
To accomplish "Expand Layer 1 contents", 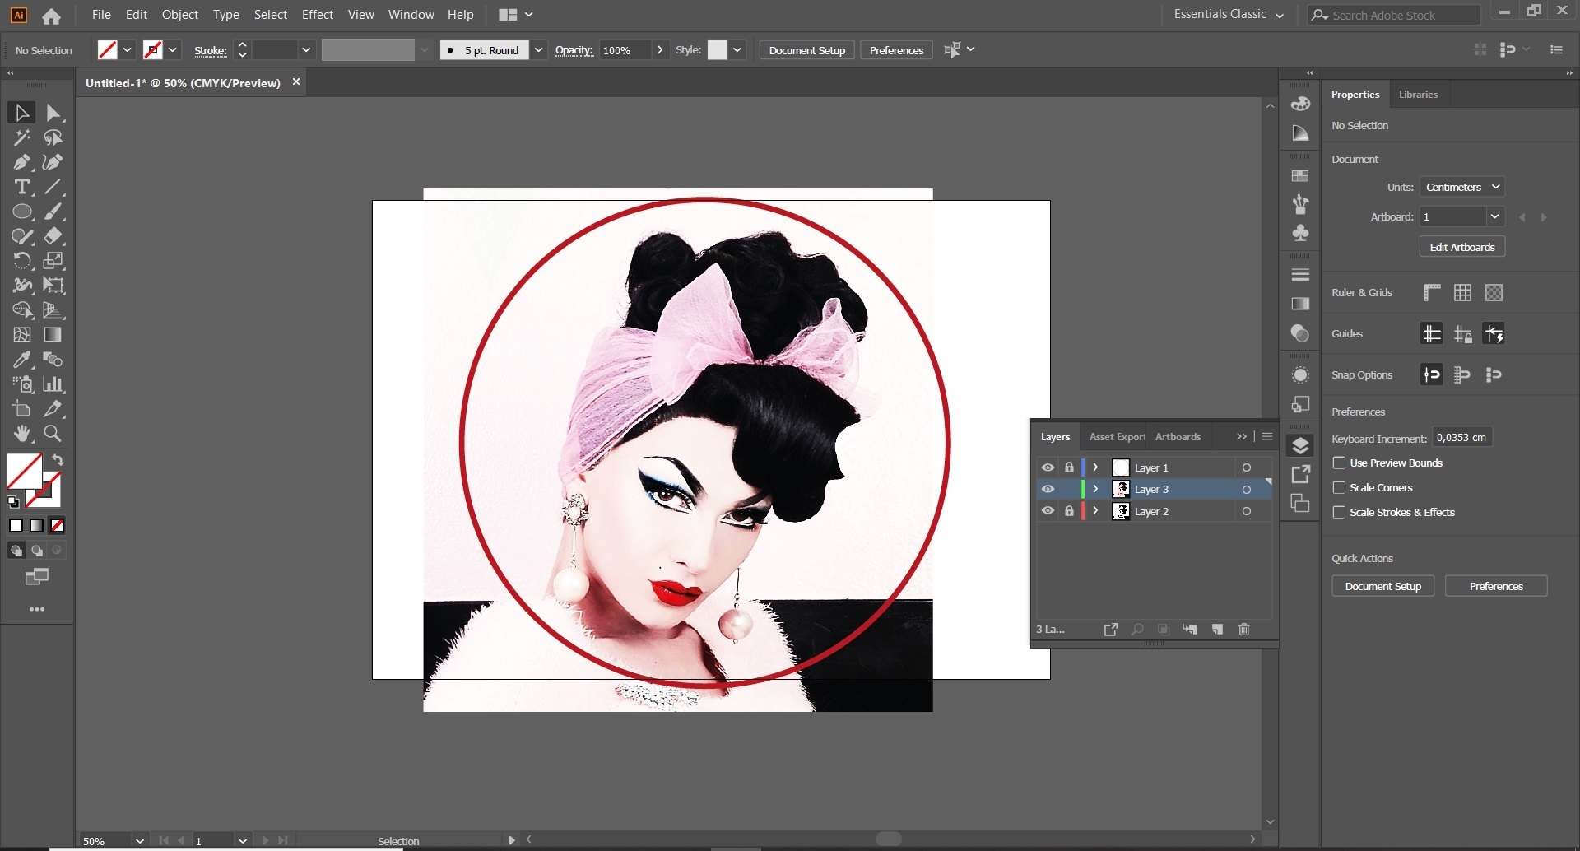I will coord(1095,467).
